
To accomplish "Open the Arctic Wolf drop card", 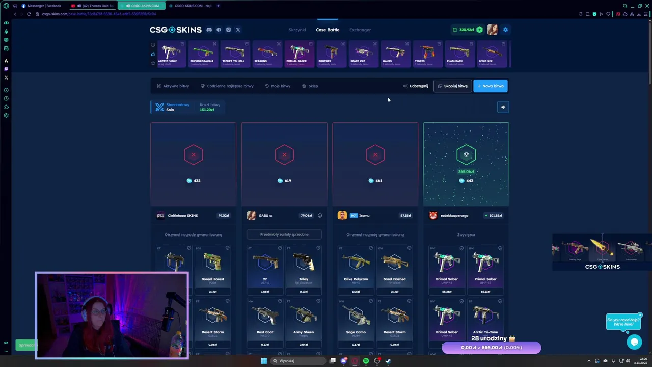I will click(x=171, y=54).
